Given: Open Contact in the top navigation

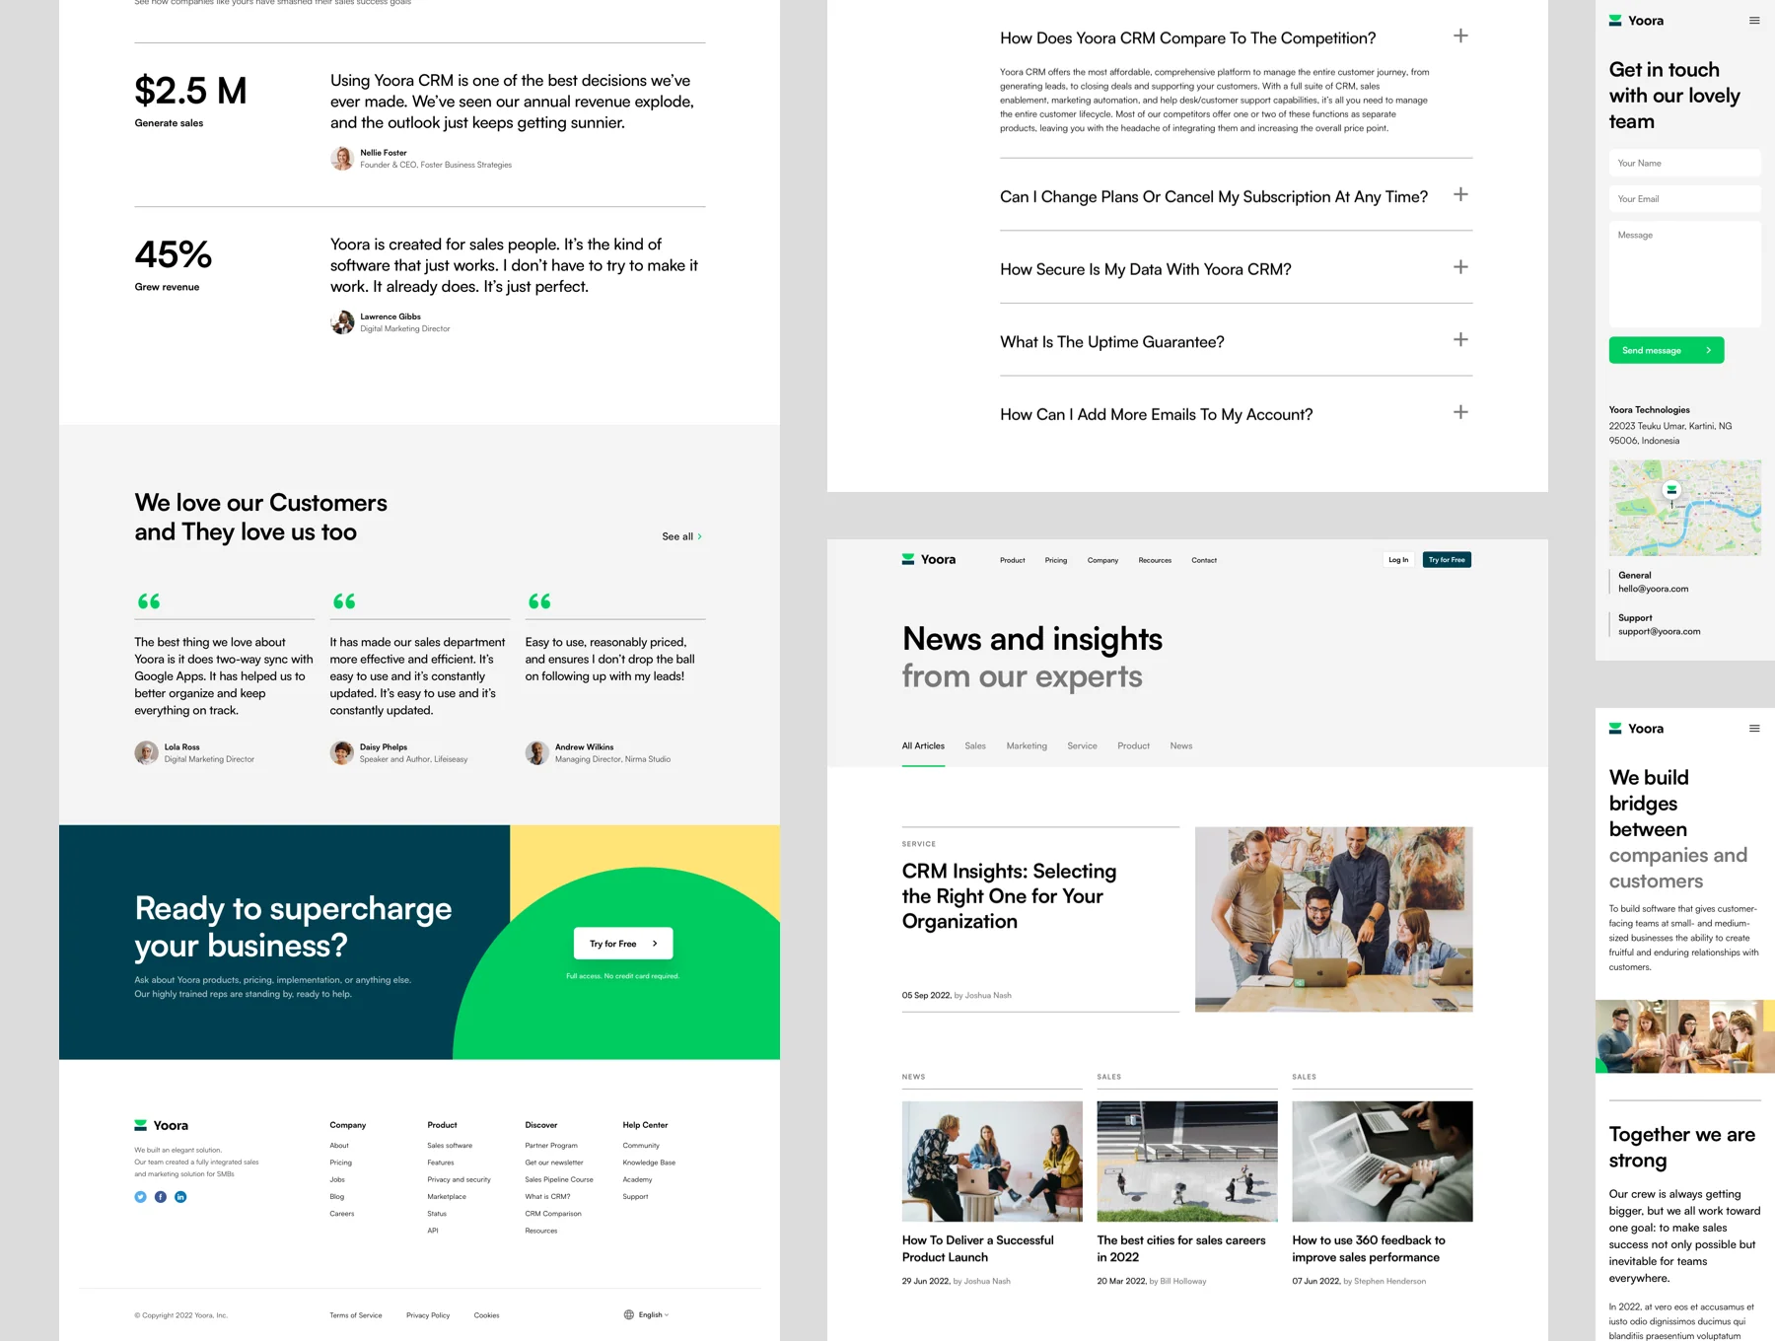Looking at the screenshot, I should (x=1204, y=560).
